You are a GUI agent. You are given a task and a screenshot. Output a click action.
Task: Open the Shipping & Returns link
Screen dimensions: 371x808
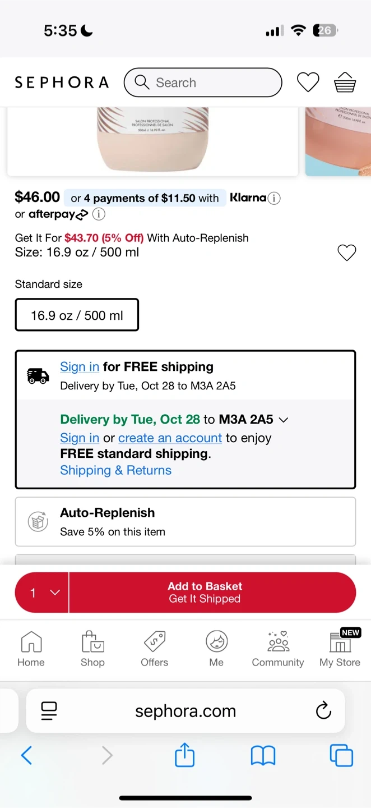[x=115, y=470]
